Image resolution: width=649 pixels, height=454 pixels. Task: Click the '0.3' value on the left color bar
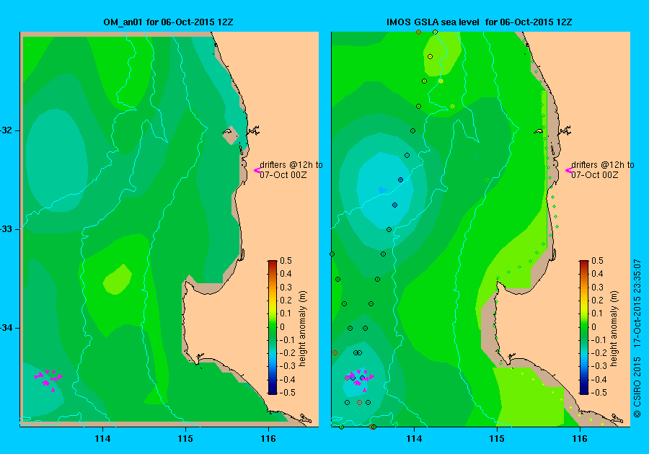click(286, 288)
